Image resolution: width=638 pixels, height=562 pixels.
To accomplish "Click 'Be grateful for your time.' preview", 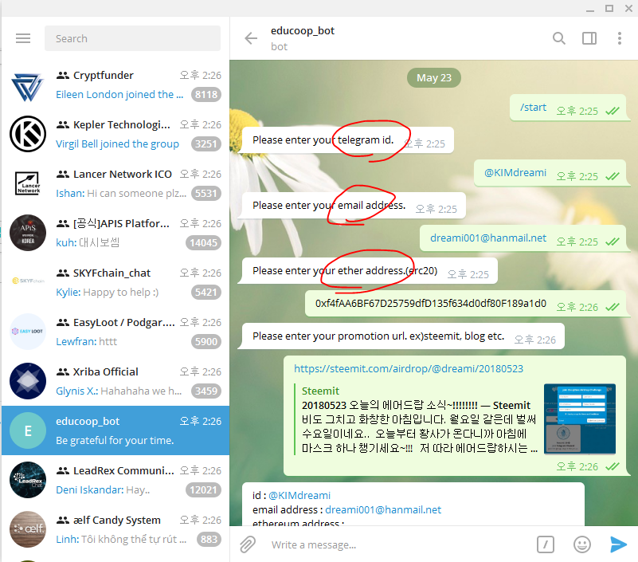I will click(115, 440).
